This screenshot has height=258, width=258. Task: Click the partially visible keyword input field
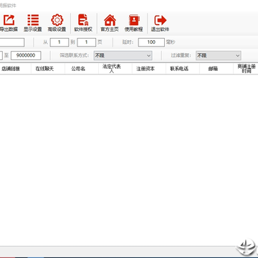click(x=12, y=42)
